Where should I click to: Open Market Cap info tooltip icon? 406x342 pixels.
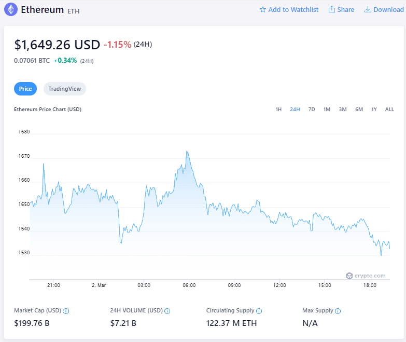pyautogui.click(x=66, y=311)
